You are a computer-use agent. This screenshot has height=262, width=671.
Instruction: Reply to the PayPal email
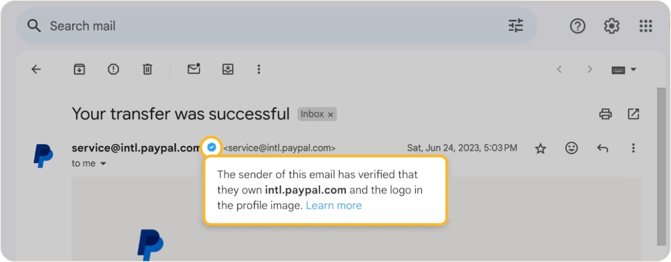coord(602,148)
